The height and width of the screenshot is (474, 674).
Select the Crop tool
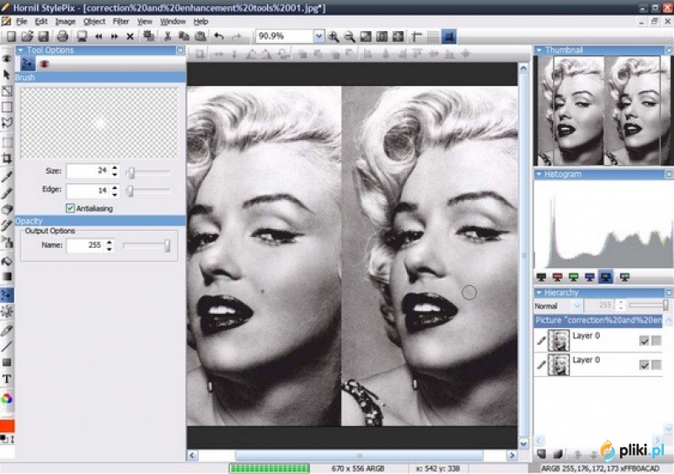point(7,159)
